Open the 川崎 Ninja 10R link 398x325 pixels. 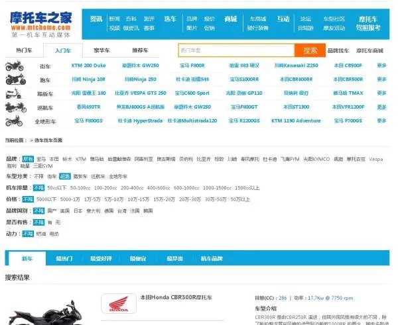(x=89, y=79)
